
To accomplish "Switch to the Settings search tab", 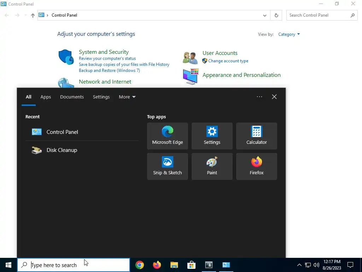I will point(101,97).
